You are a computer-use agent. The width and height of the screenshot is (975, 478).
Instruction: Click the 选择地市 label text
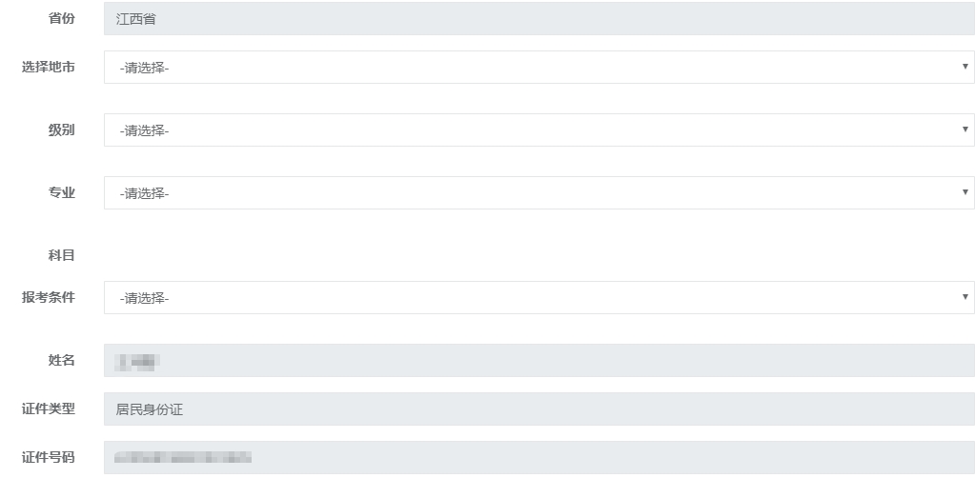pyautogui.click(x=49, y=68)
